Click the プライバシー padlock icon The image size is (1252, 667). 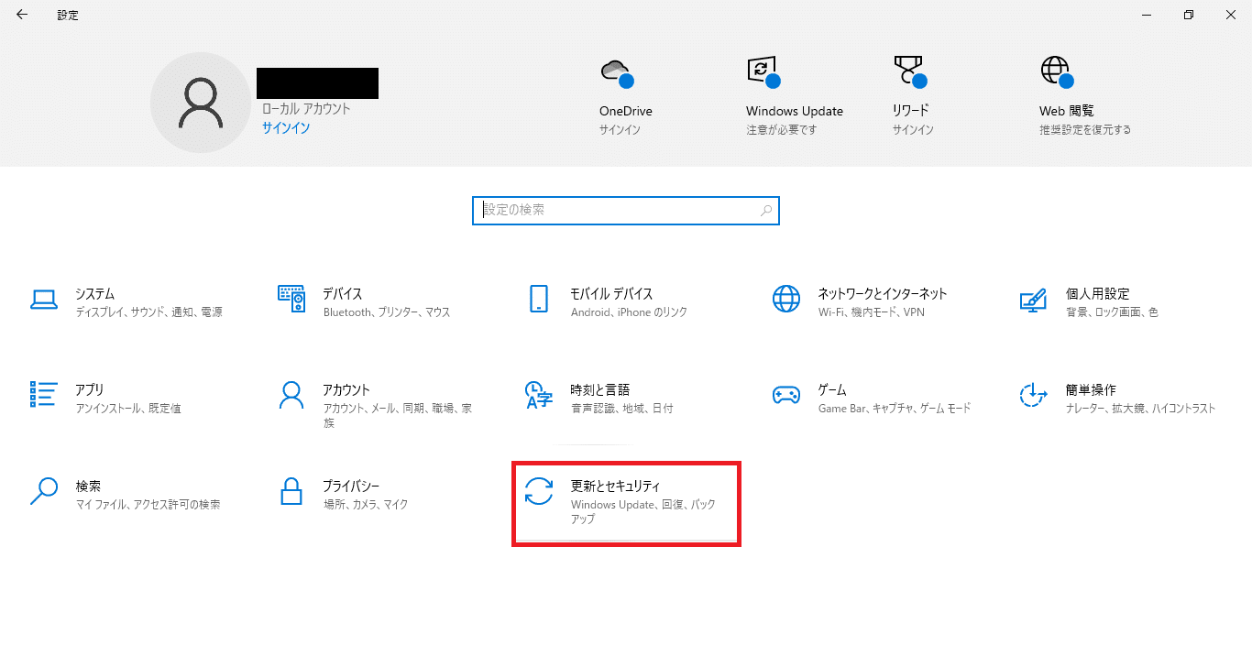[291, 491]
